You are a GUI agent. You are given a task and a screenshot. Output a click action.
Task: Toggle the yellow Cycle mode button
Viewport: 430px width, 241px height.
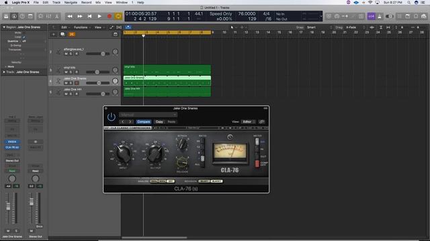pos(118,16)
